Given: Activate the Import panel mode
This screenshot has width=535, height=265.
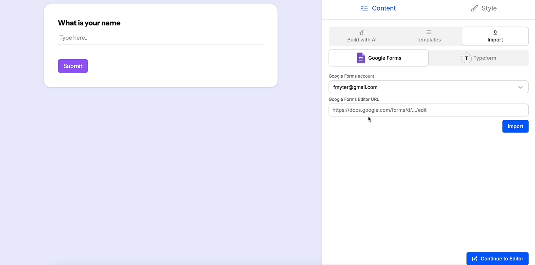Looking at the screenshot, I should point(495,36).
